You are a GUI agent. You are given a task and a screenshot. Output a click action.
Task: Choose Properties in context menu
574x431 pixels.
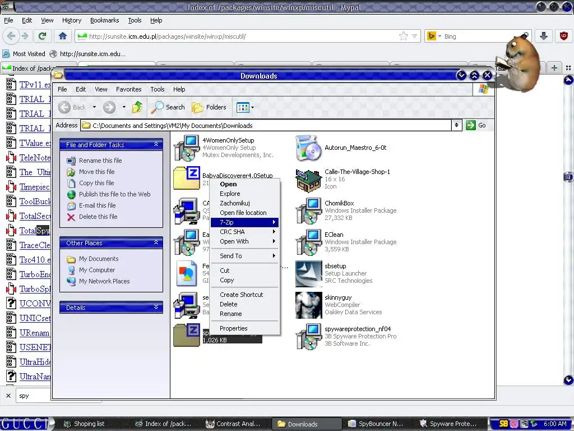pyautogui.click(x=244, y=328)
